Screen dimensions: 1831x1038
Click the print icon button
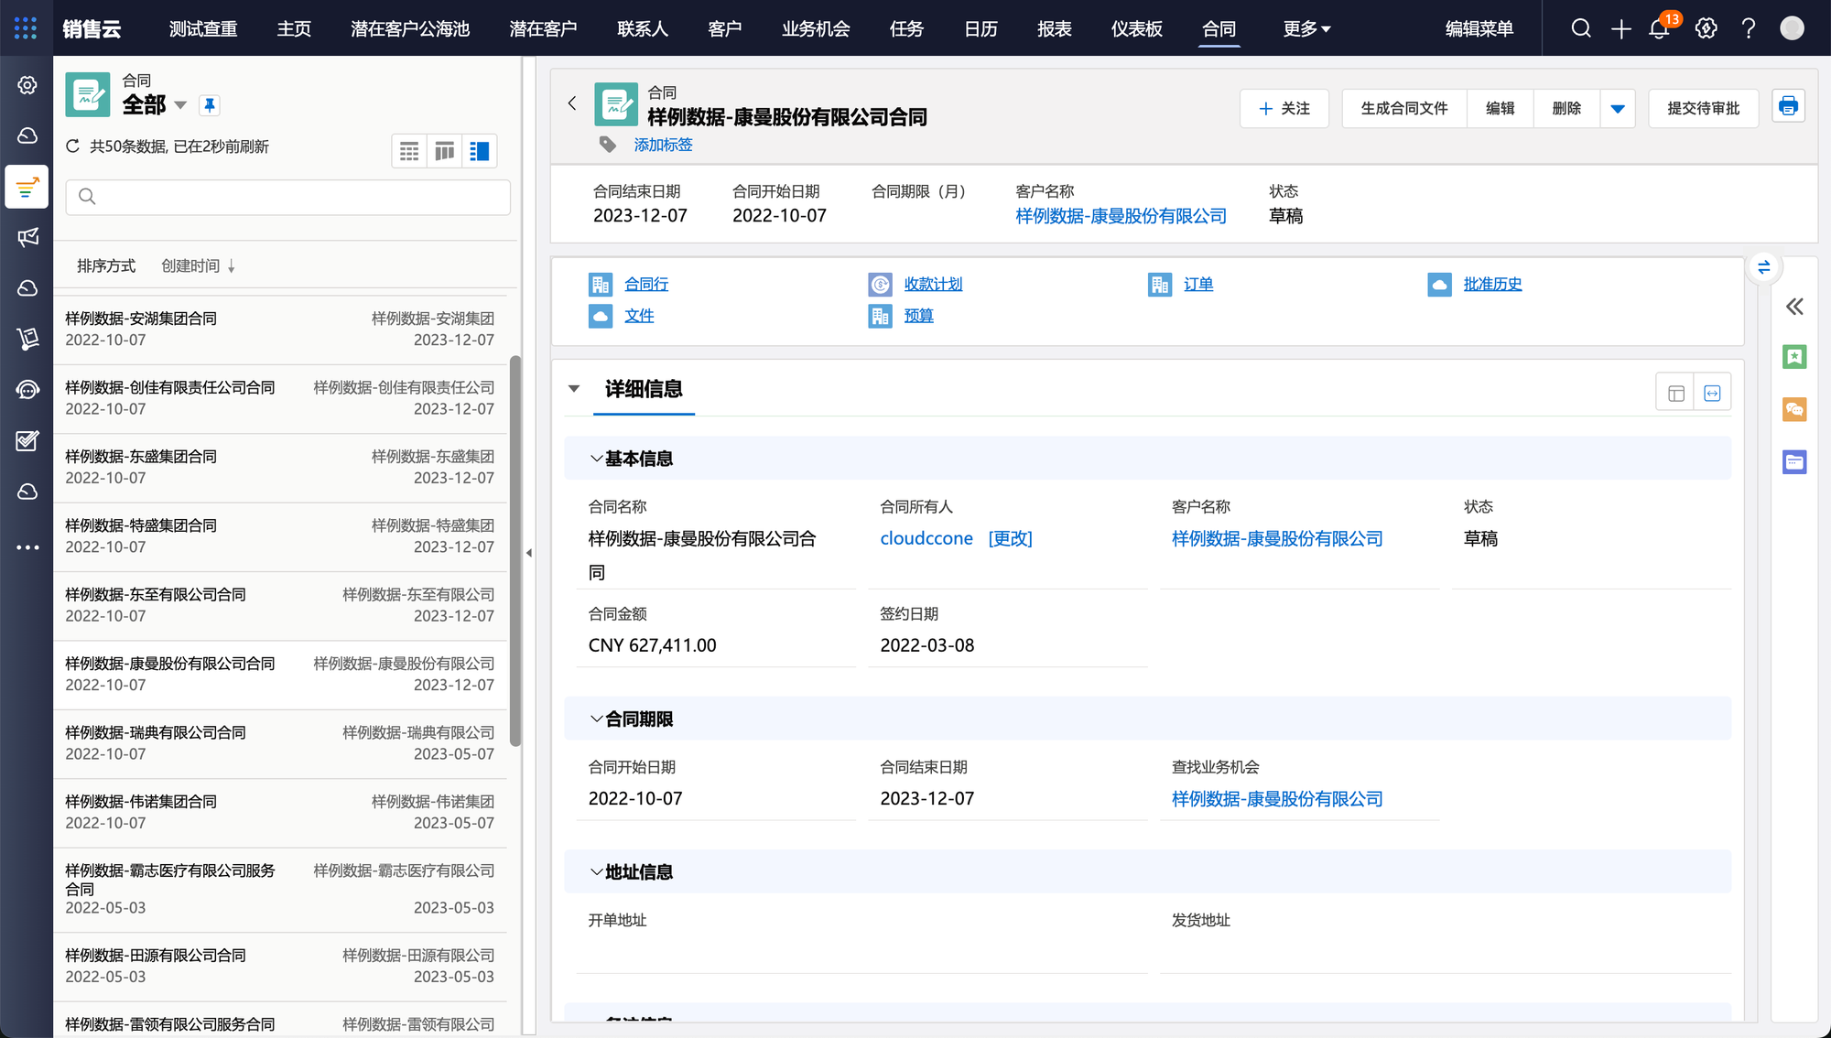pyautogui.click(x=1788, y=107)
